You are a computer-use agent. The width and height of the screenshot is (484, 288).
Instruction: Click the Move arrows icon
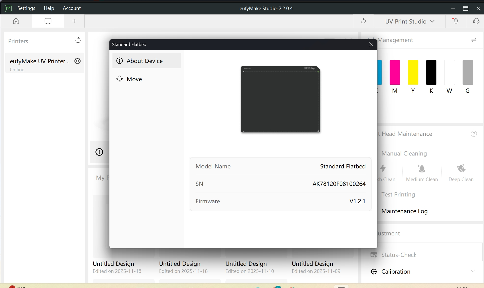(x=120, y=79)
